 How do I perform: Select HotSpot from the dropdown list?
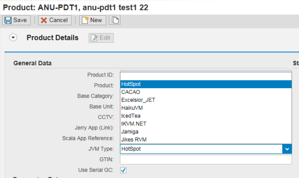[x=131, y=84]
